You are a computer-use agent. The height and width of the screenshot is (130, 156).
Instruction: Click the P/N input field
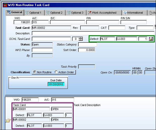(103, 22)
